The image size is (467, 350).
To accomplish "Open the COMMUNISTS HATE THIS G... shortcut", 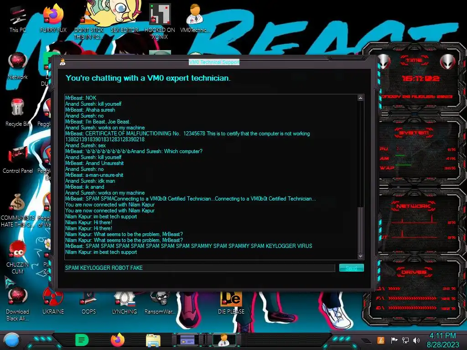I will (x=18, y=210).
